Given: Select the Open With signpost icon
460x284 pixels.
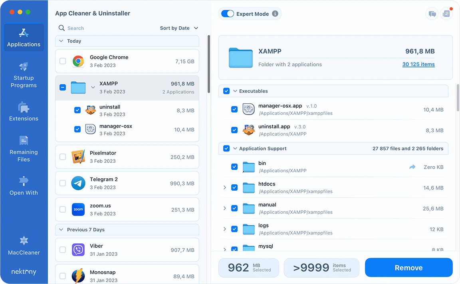Looking at the screenshot, I should pos(24,181).
